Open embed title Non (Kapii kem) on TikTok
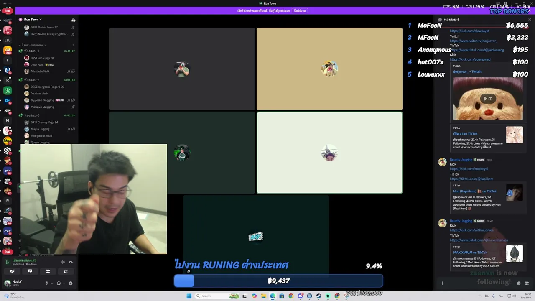 (x=475, y=191)
